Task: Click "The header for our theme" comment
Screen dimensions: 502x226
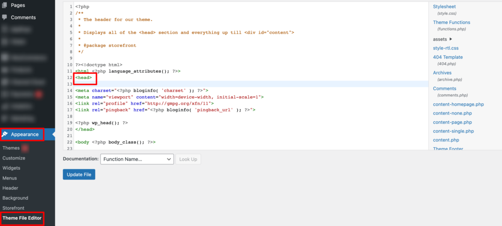Action: click(115, 20)
